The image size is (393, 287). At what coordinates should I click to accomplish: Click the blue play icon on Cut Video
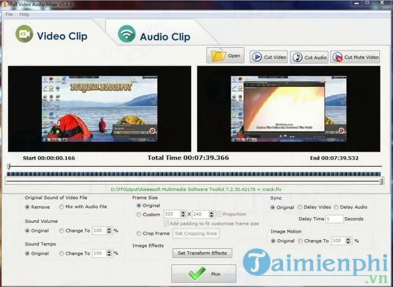257,57
